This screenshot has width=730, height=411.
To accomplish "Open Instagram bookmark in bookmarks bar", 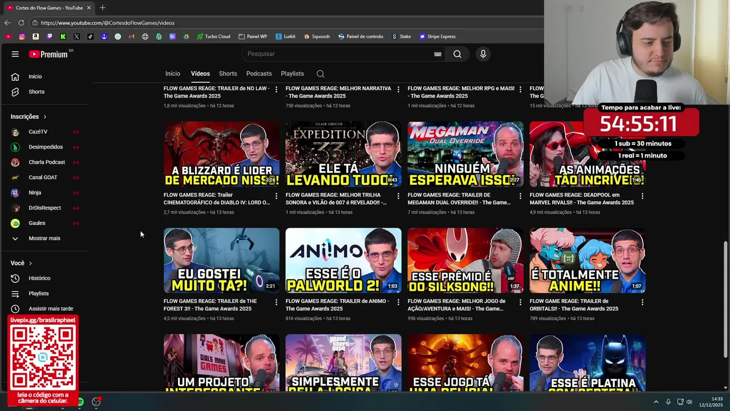I will point(22,37).
